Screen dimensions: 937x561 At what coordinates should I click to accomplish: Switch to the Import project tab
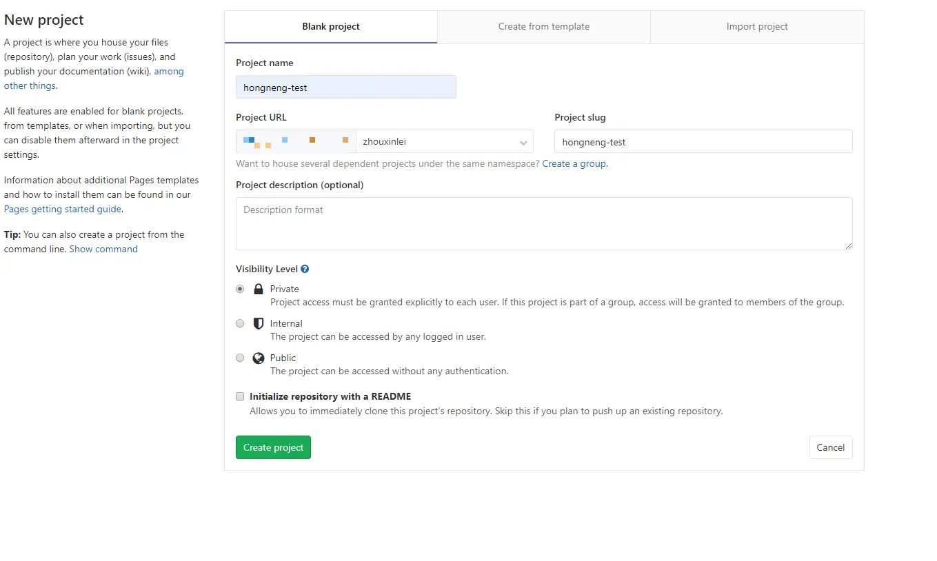click(757, 27)
